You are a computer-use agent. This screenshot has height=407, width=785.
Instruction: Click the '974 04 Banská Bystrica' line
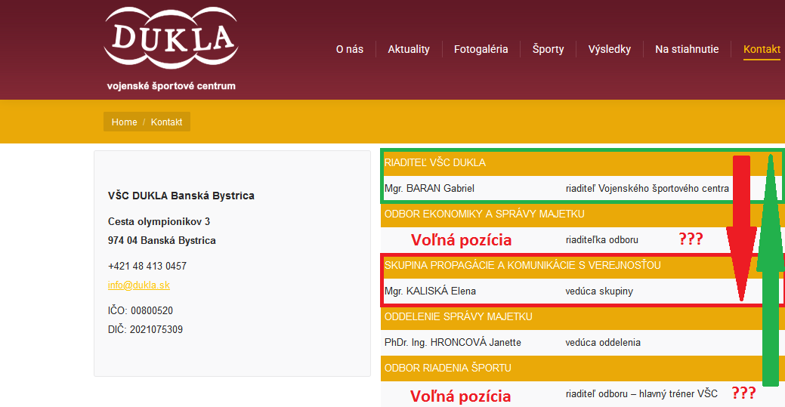pos(162,240)
